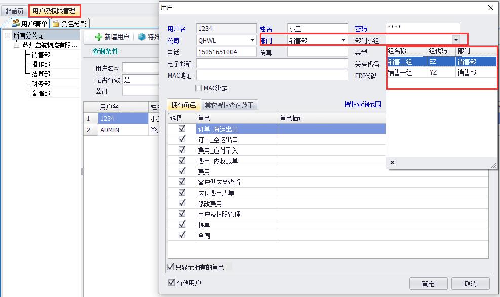The width and height of the screenshot is (500, 297).
Task: Open the 授权查询范围 link
Action: (363, 105)
